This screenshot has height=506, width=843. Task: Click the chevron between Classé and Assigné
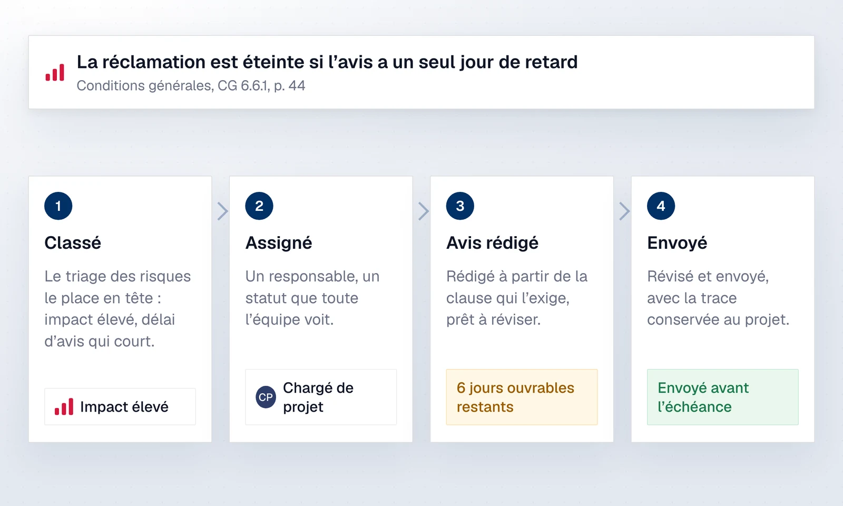[x=223, y=211]
